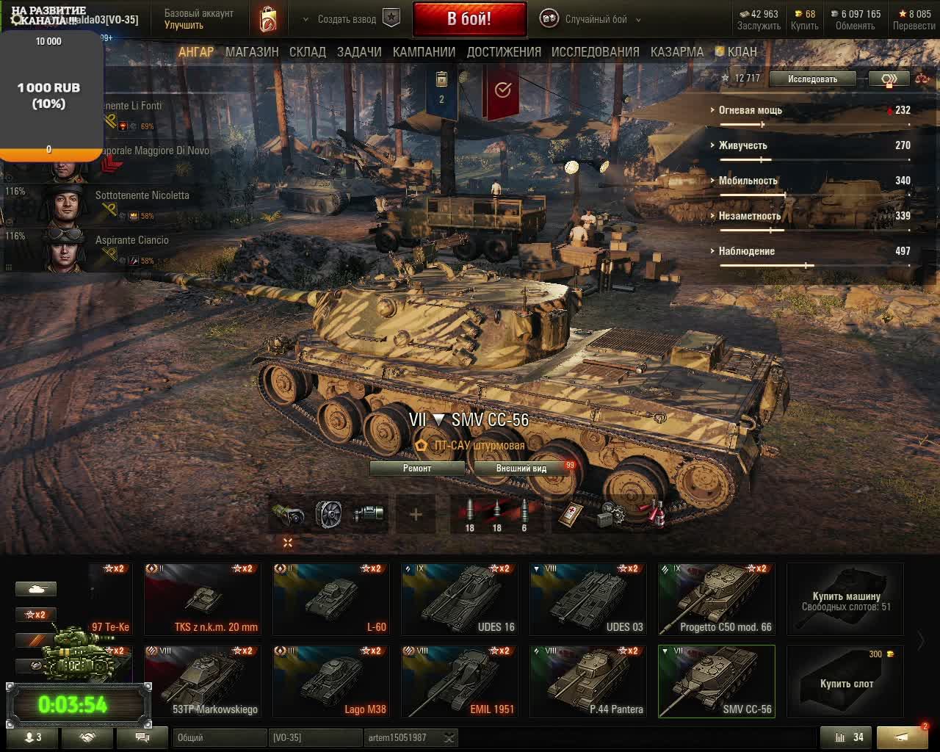Click the empty equipment slot plus icon

point(416,514)
